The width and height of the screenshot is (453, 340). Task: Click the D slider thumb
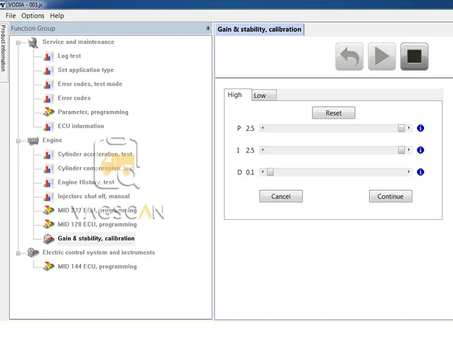pos(270,172)
